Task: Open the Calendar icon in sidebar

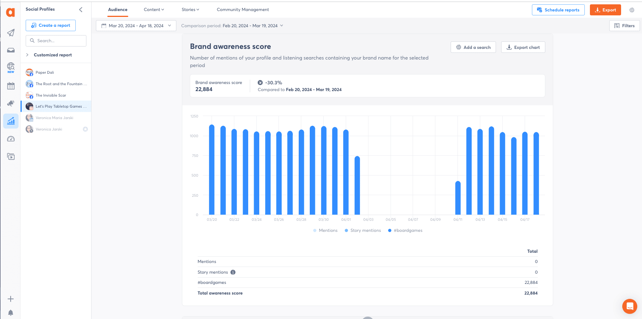Action: pos(11,86)
